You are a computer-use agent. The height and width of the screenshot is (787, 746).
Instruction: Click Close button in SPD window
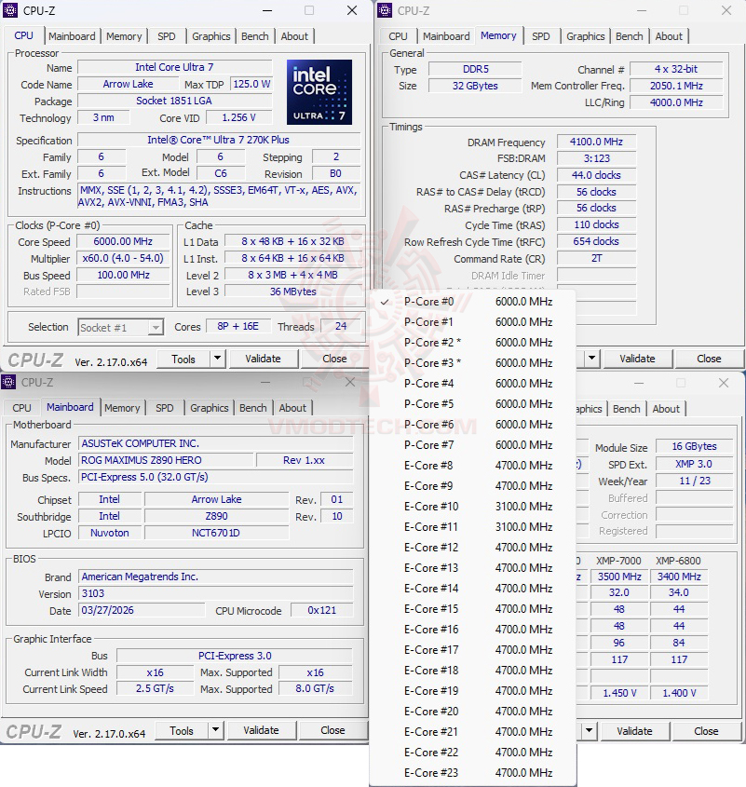(x=706, y=731)
